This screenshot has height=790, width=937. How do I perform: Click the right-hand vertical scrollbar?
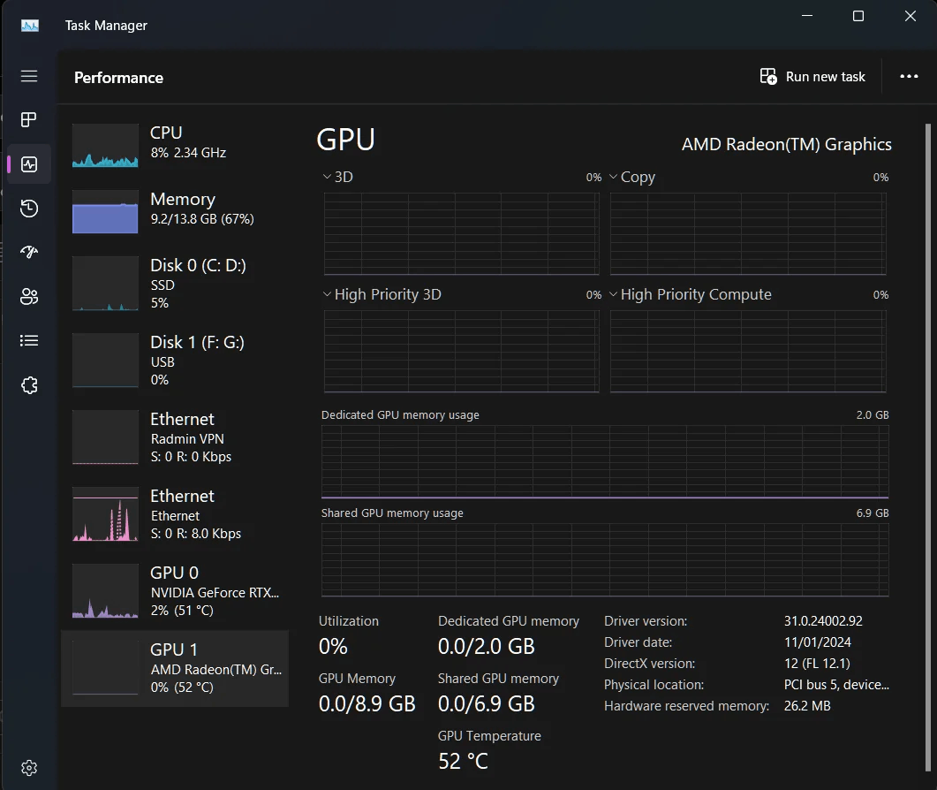click(927, 447)
